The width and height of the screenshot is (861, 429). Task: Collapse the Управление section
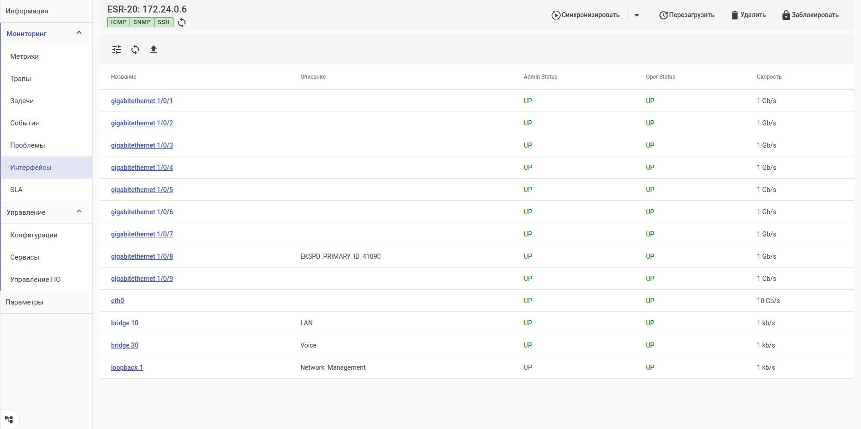[79, 211]
